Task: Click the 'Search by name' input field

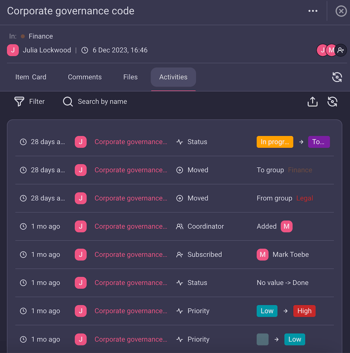Action: 102,102
